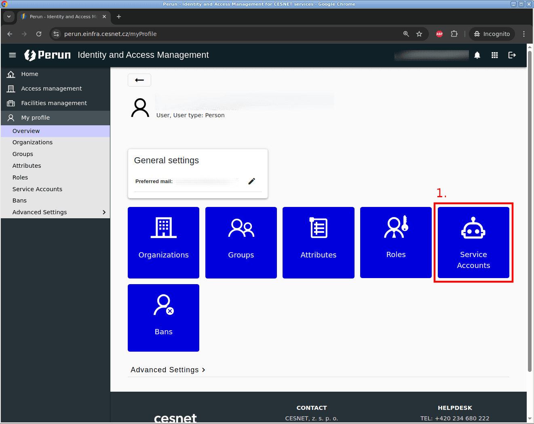This screenshot has height=424, width=534.
Task: Open the Service Accounts robot tile
Action: (473, 243)
